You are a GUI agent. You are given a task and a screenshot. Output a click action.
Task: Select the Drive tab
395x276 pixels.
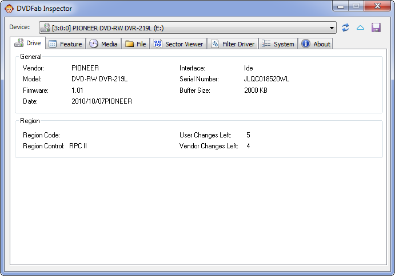[x=28, y=43]
